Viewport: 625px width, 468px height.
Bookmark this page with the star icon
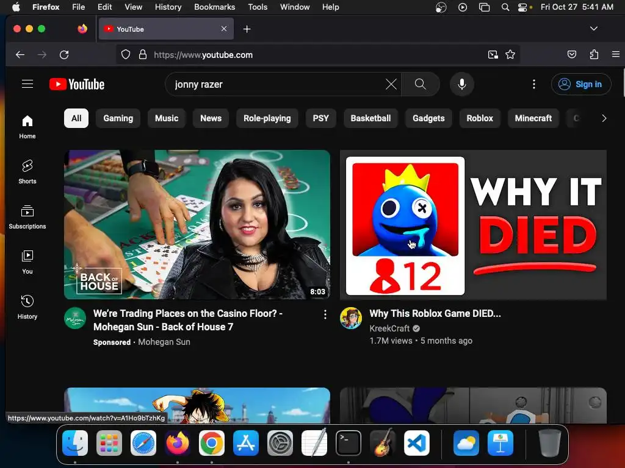pos(510,54)
